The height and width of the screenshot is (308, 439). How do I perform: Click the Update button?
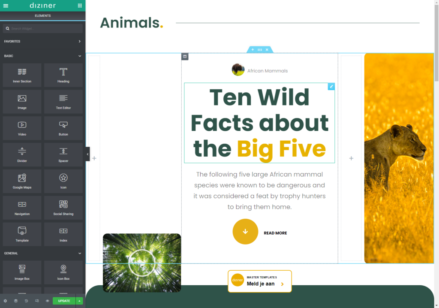click(x=64, y=301)
